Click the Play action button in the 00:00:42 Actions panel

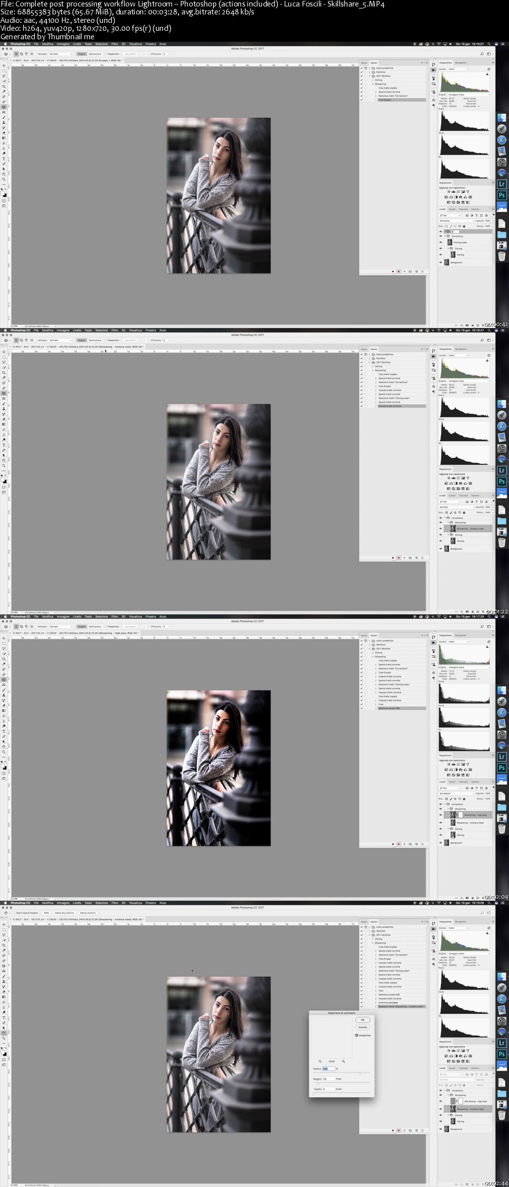(x=404, y=271)
